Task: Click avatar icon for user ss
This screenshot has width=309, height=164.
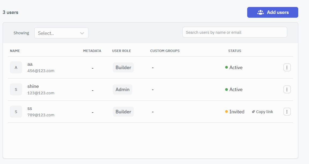Action: point(16,112)
